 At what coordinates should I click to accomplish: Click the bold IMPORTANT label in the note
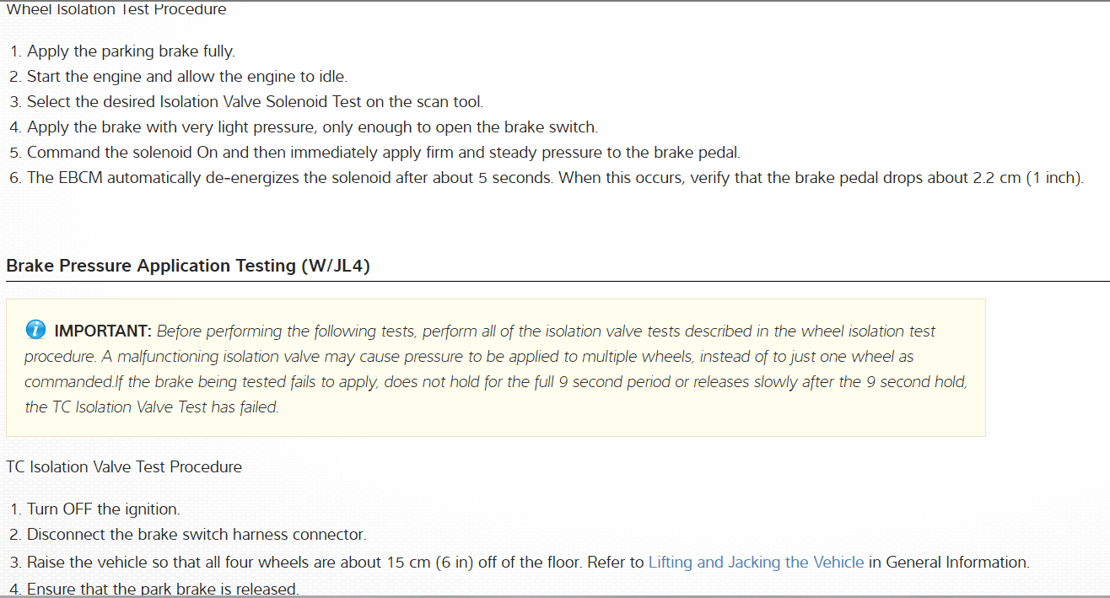103,331
